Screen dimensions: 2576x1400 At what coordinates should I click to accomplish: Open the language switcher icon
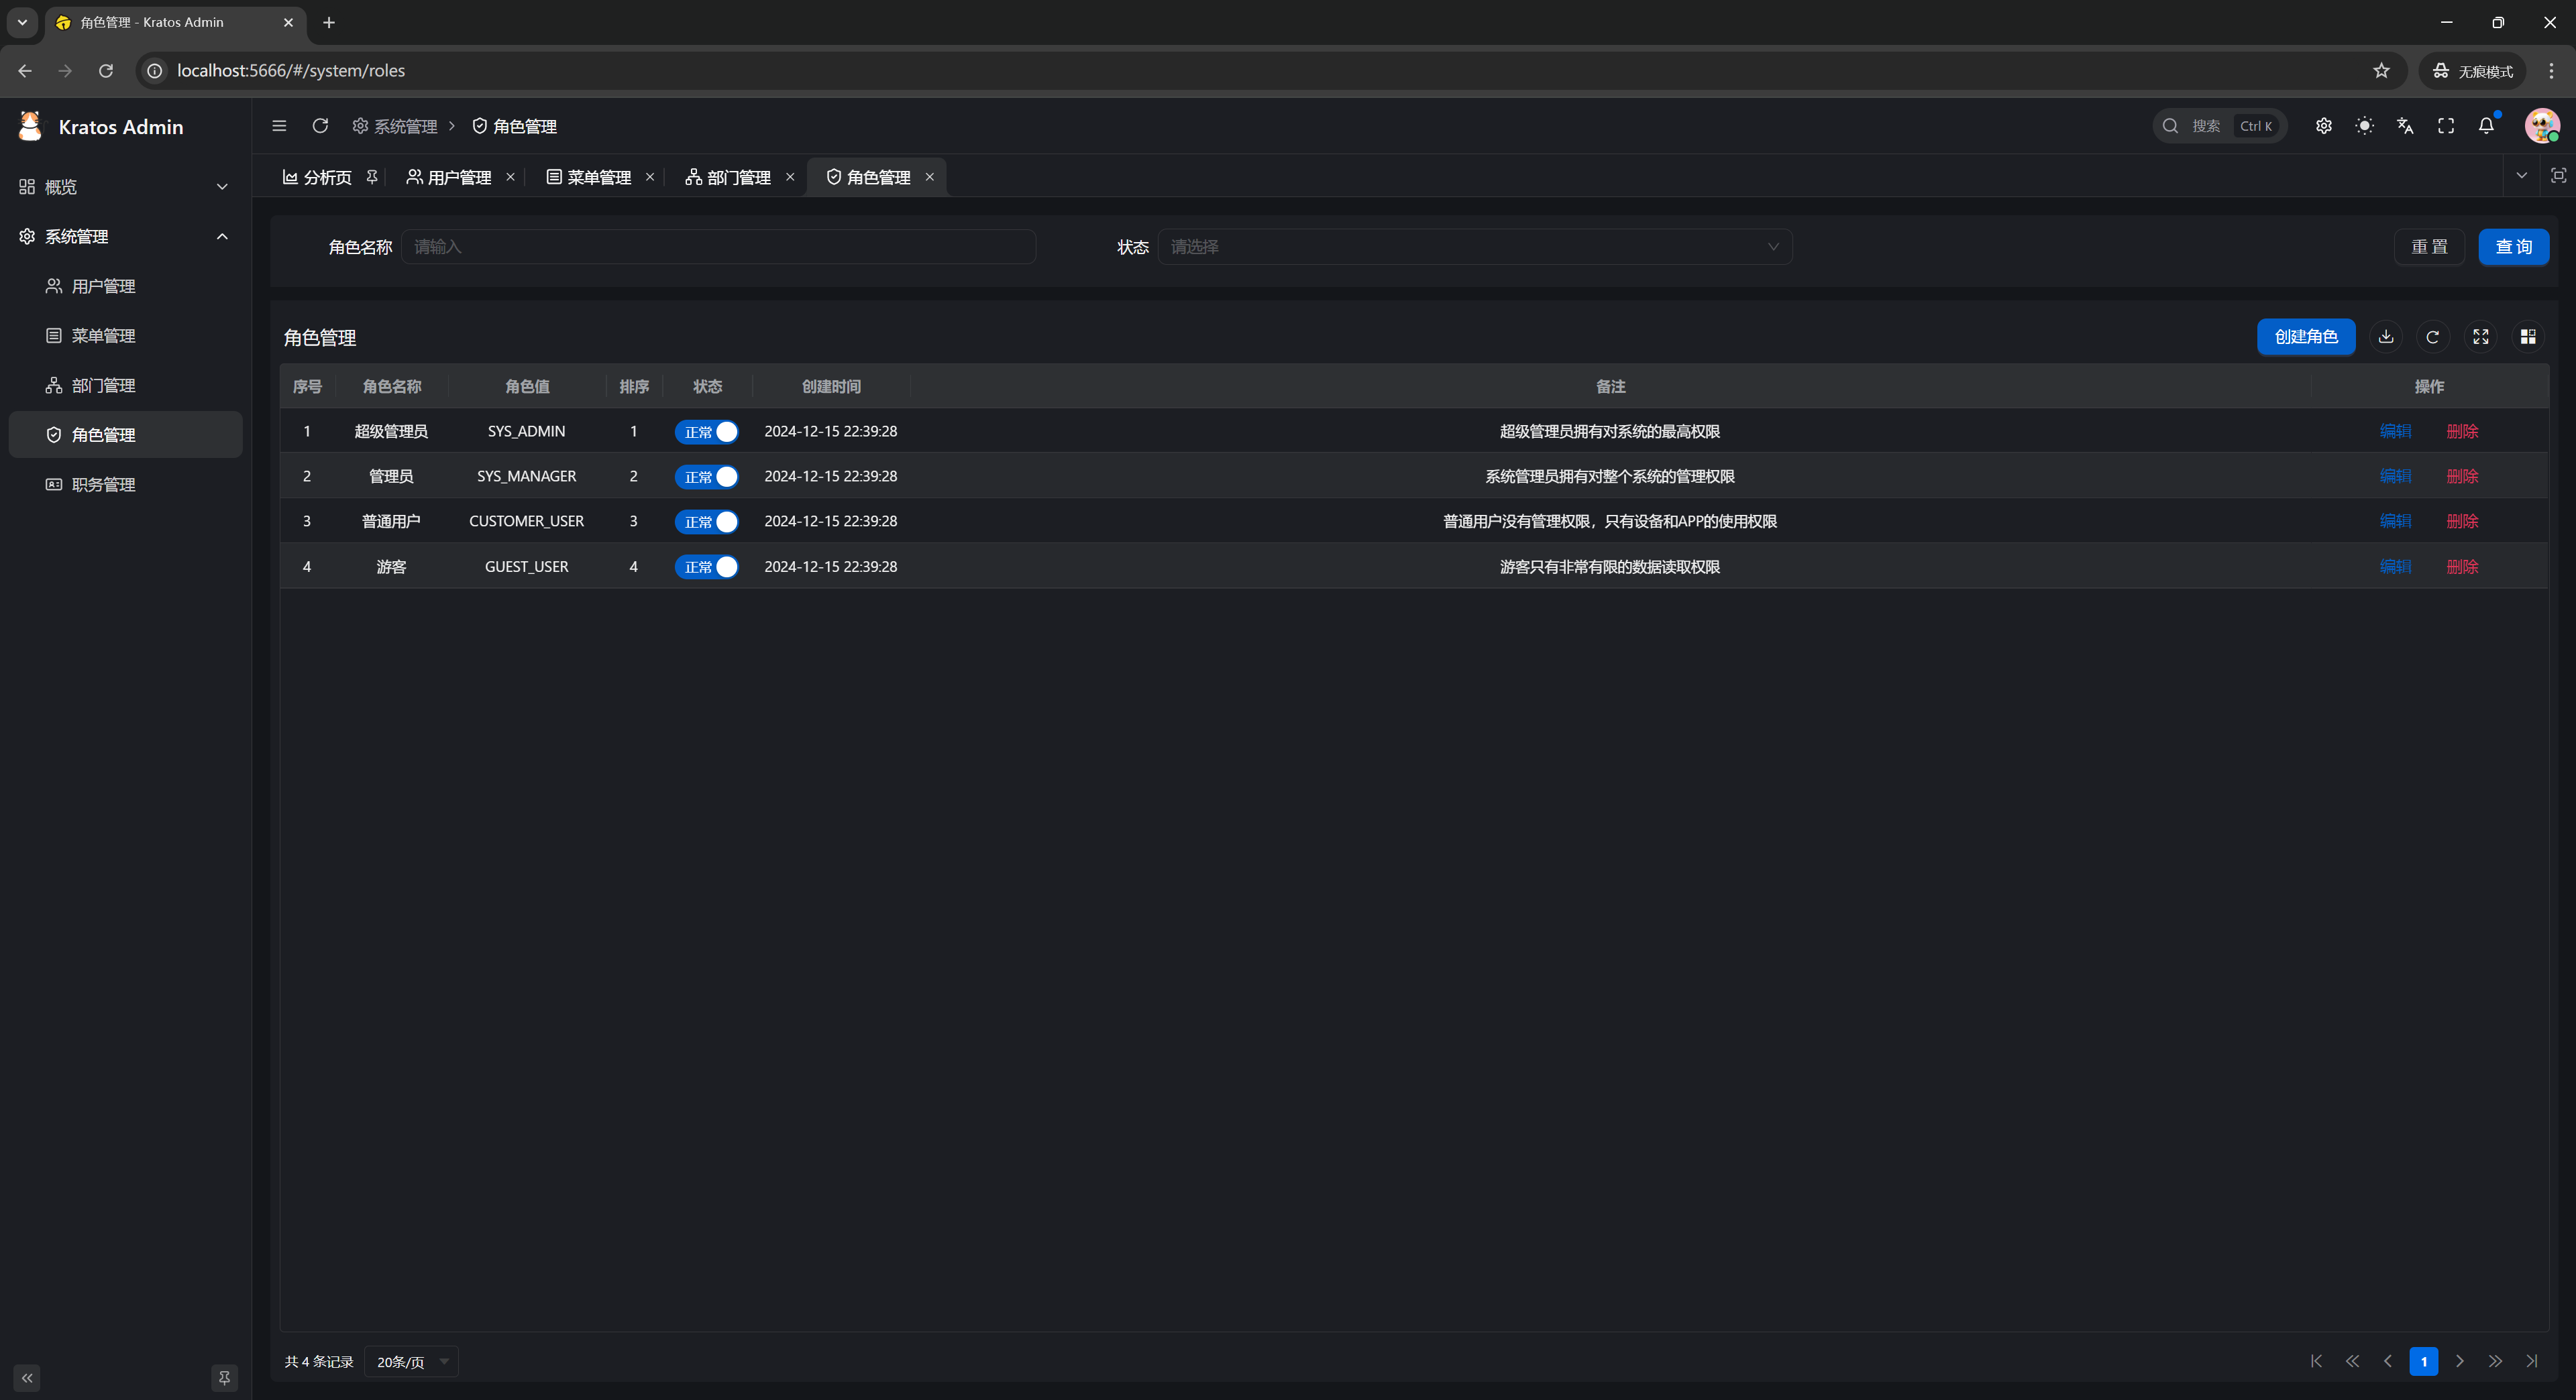pyautogui.click(x=2406, y=126)
